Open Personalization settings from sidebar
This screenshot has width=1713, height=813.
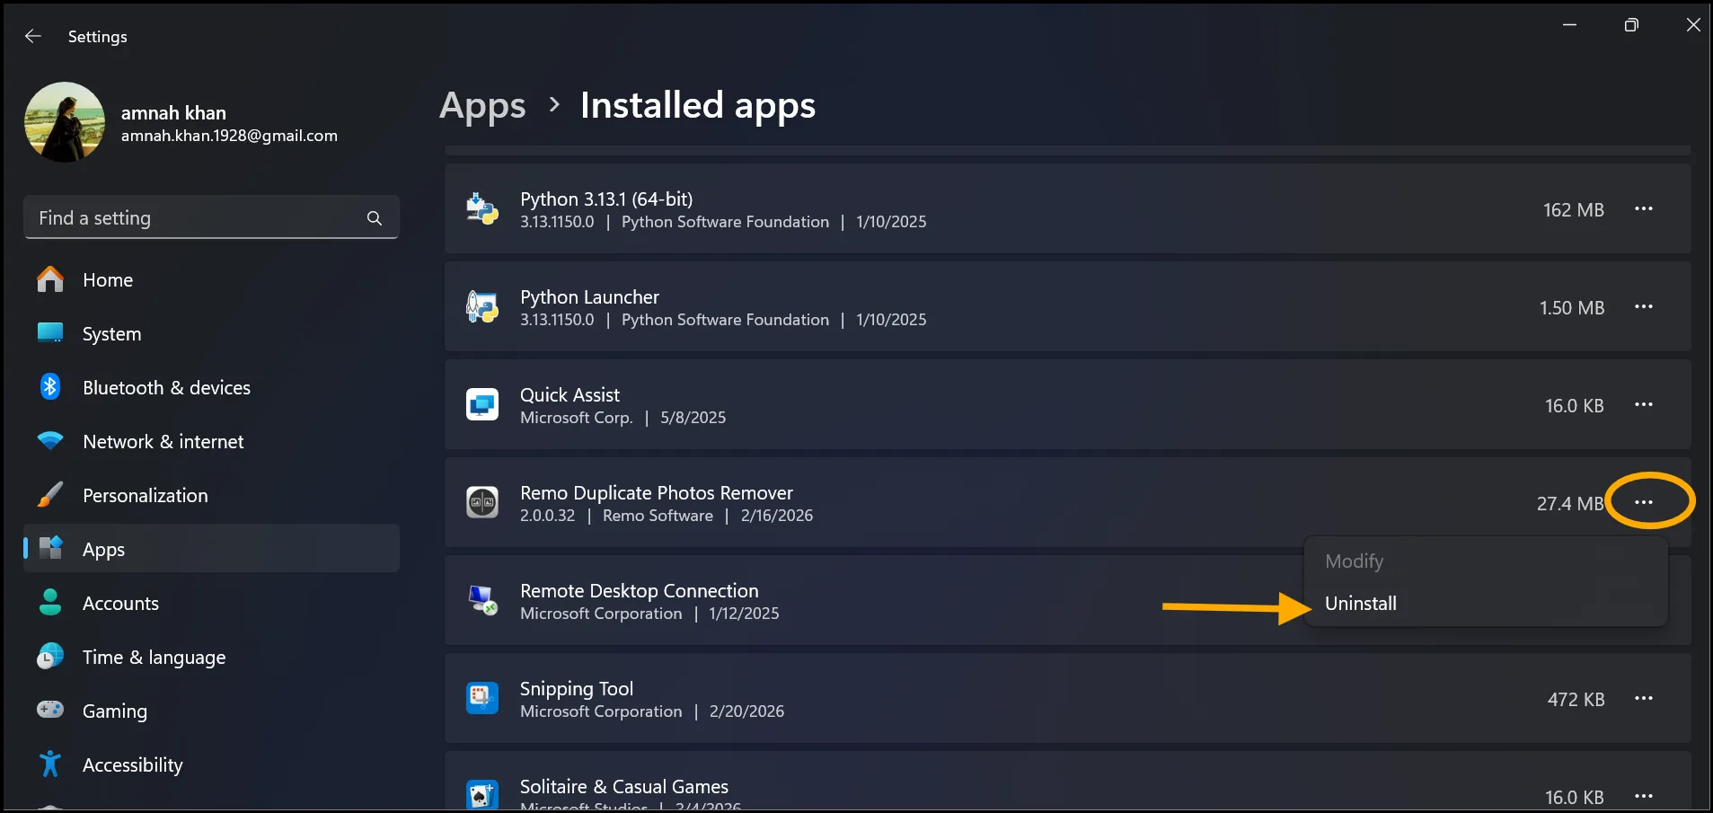[145, 495]
